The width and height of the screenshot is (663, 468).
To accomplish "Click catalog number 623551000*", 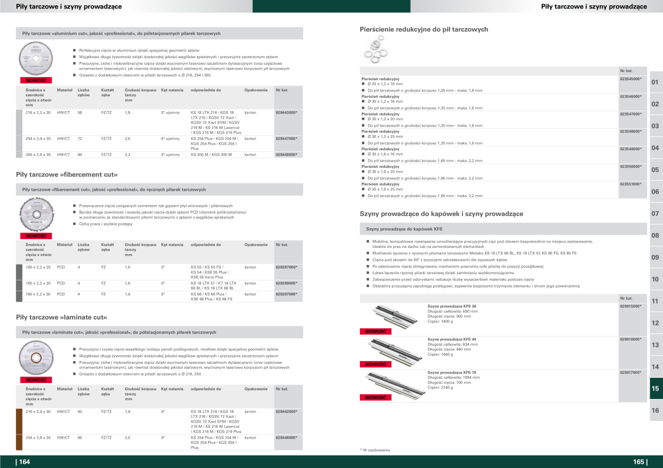I will [x=631, y=183].
